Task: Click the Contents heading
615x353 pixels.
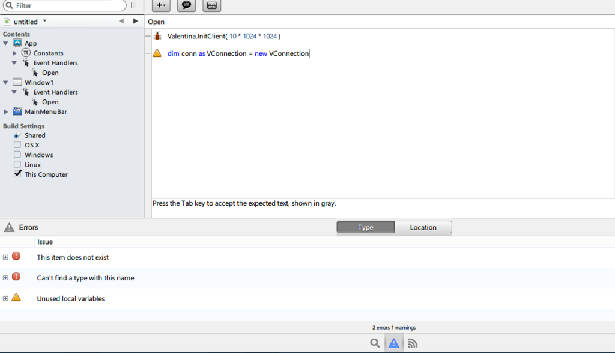Action: (16, 34)
